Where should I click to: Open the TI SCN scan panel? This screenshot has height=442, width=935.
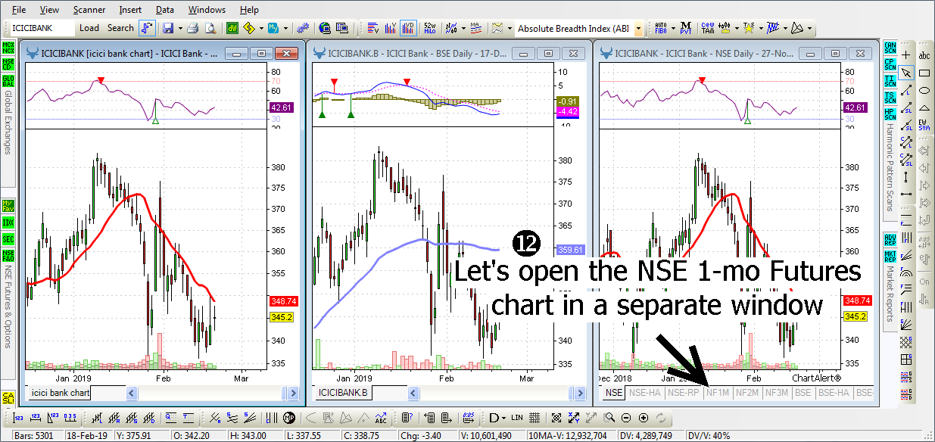[x=890, y=80]
